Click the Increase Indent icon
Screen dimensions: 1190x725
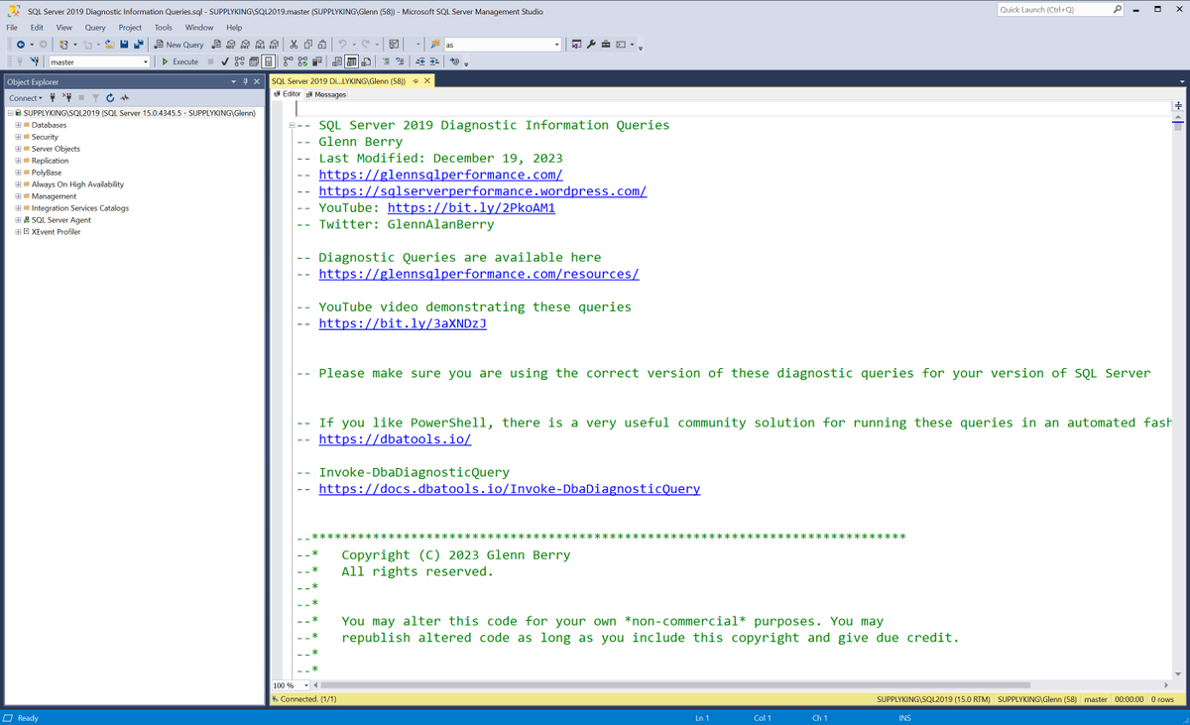[x=434, y=61]
